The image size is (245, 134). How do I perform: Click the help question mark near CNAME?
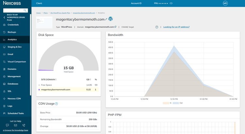pyautogui.click(x=157, y=27)
